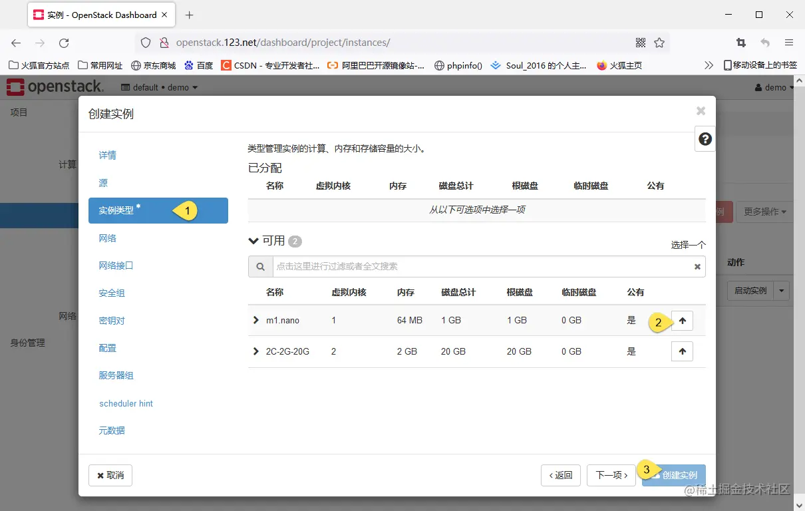Click the site security lock icon
Viewport: 805px width, 511px height.
pos(164,43)
